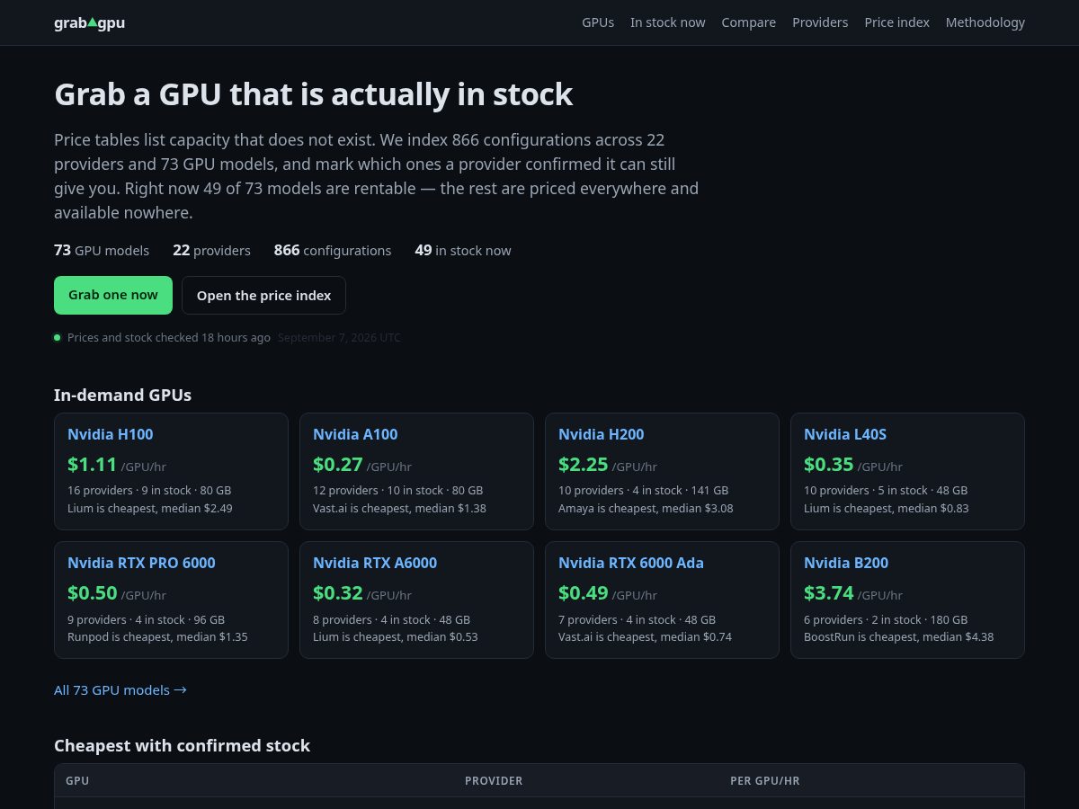Click Vast.ai is cheapest, median $0.74
Viewport: 1079px width, 809px height.
click(x=645, y=636)
